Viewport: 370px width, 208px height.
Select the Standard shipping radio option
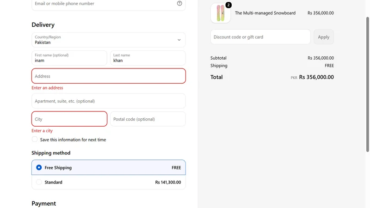pyautogui.click(x=39, y=182)
